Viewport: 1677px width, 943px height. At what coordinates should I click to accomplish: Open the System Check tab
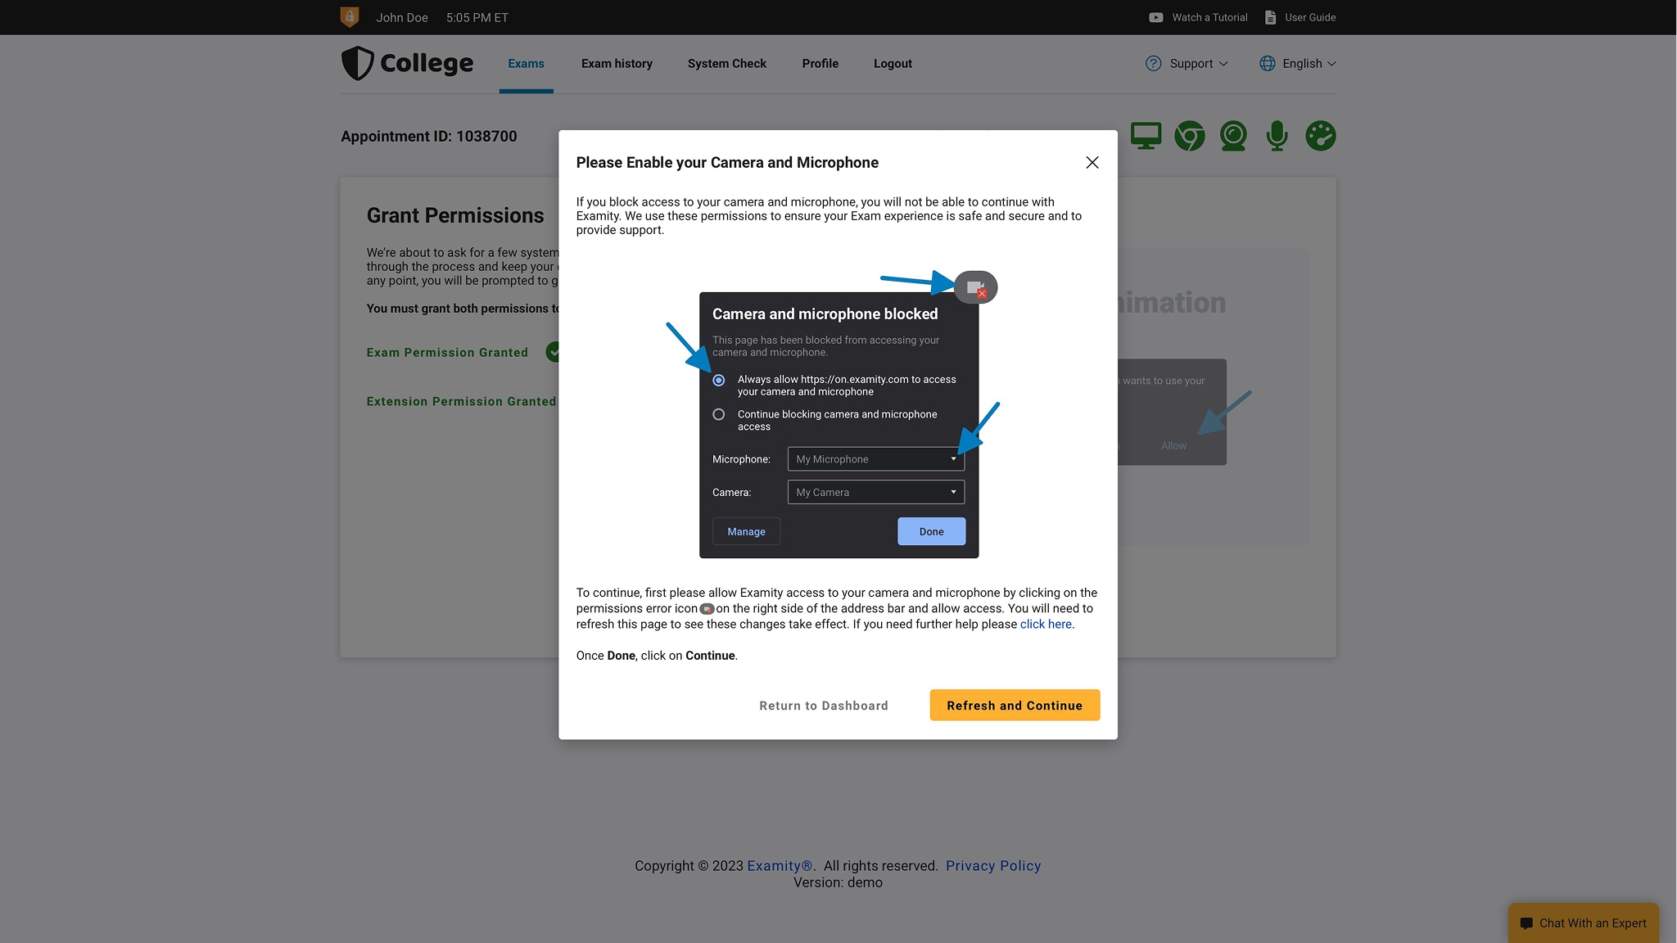click(726, 63)
